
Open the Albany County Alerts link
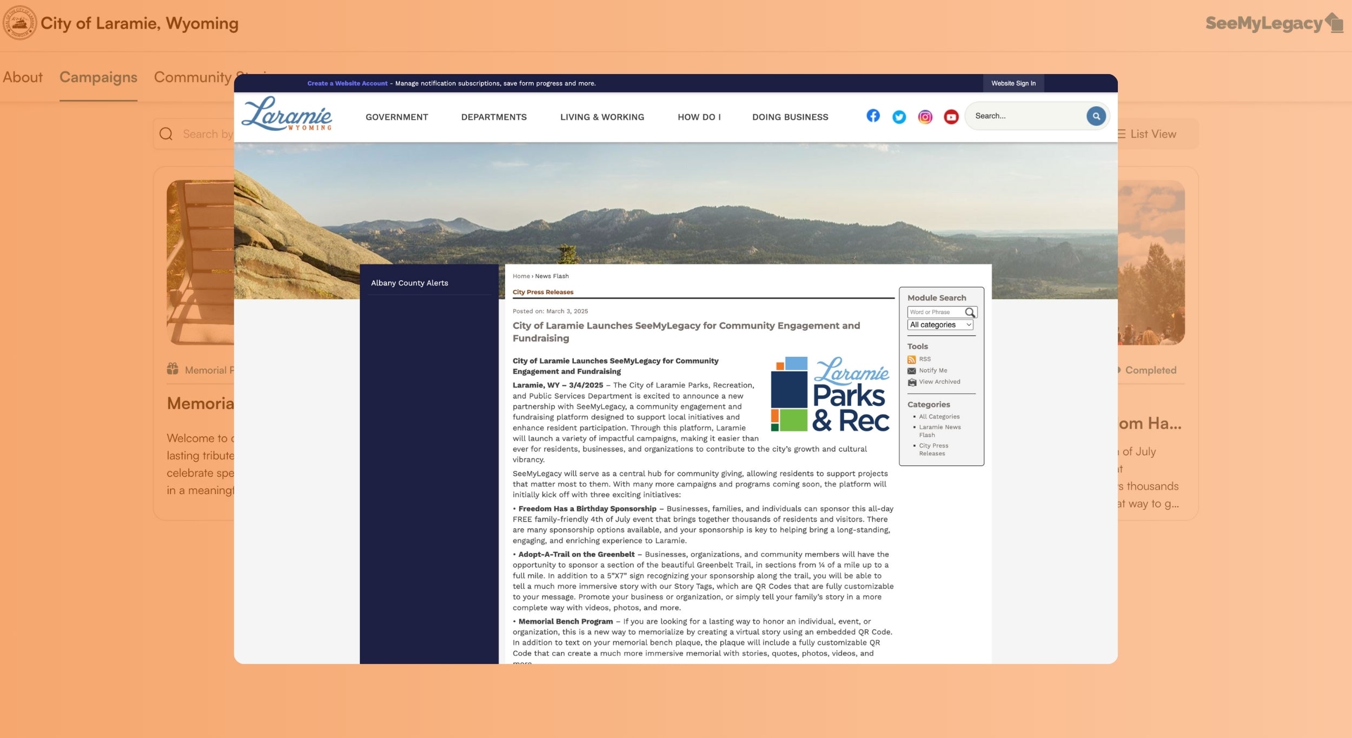[x=409, y=283]
